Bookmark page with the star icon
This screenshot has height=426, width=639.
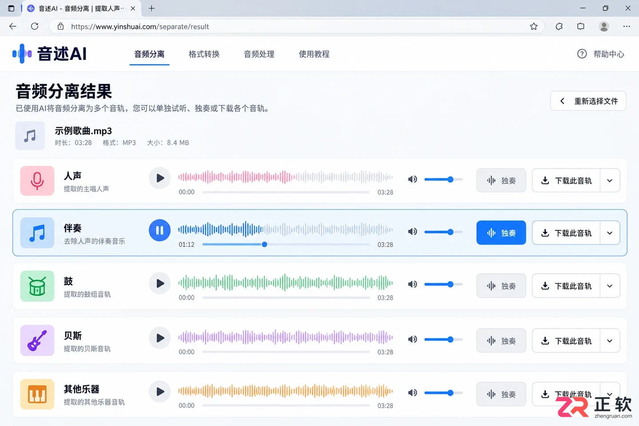534,27
